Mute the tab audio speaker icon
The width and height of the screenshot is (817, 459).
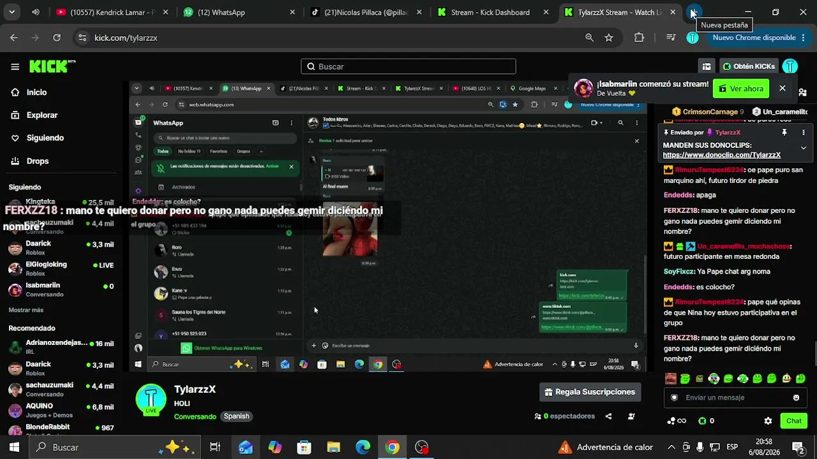36,12
